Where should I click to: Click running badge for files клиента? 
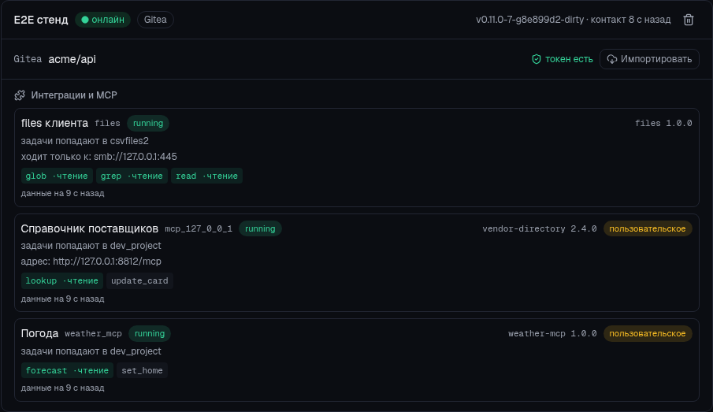148,123
